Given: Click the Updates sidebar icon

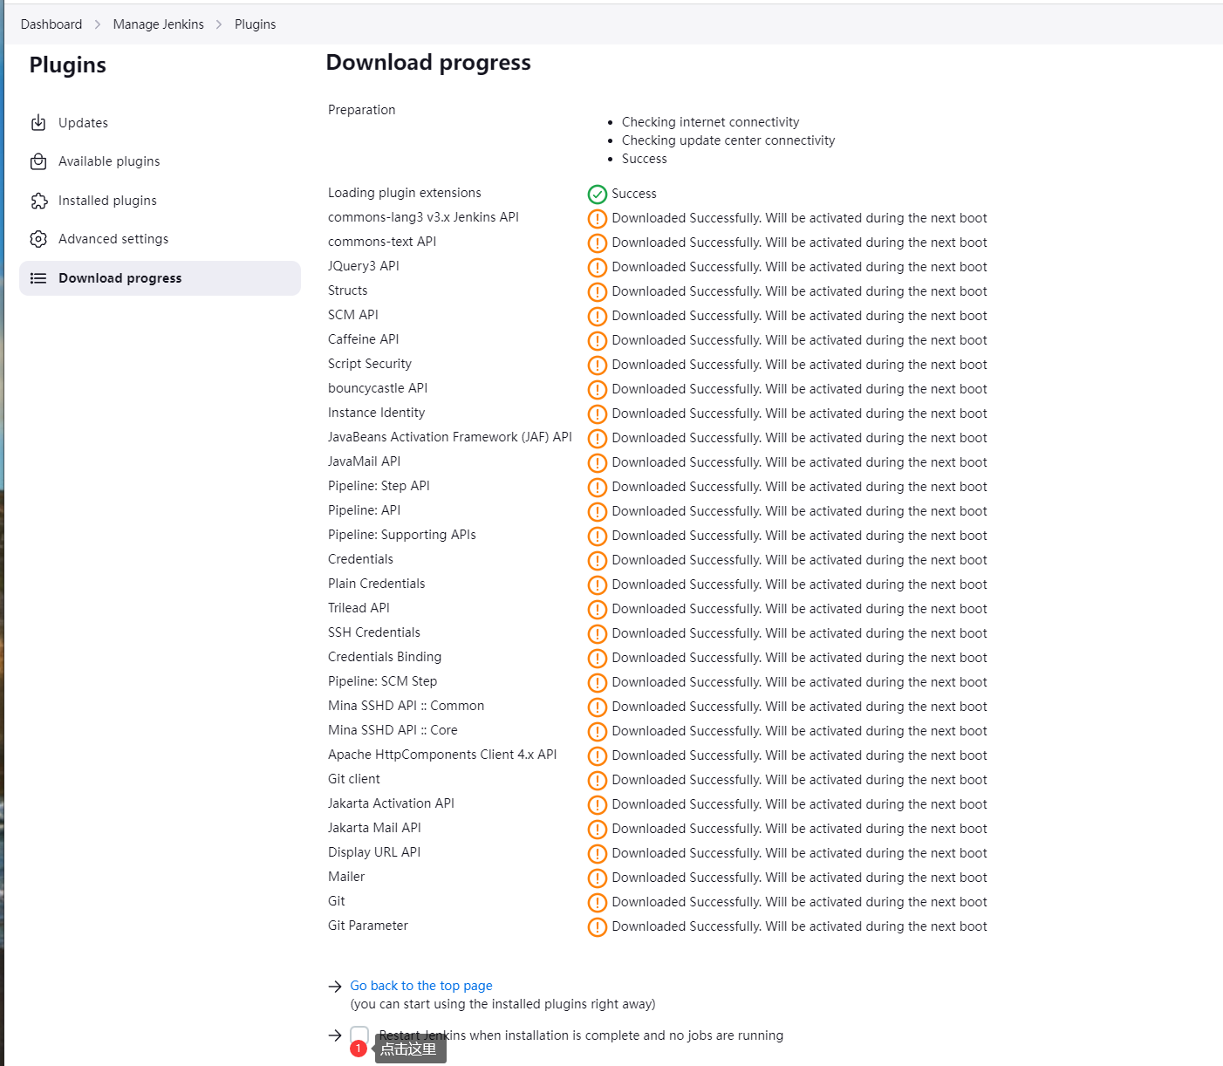Looking at the screenshot, I should [x=38, y=123].
